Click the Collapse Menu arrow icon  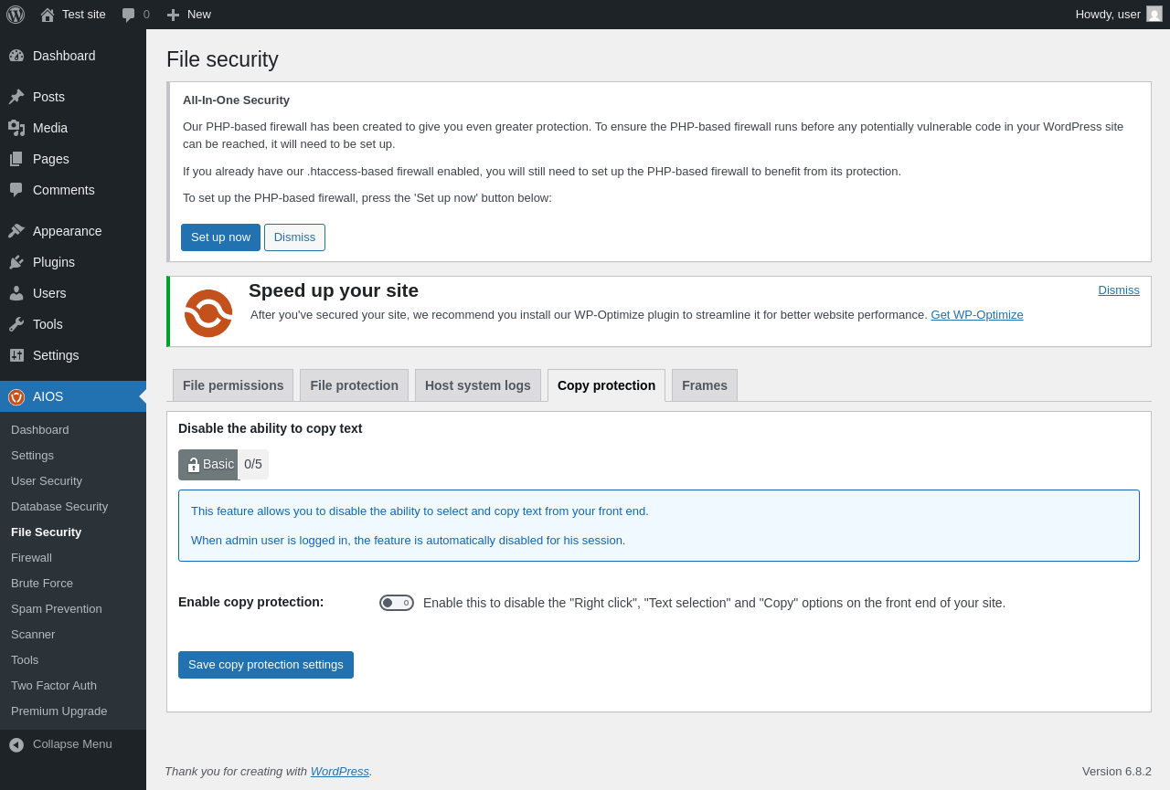(16, 744)
